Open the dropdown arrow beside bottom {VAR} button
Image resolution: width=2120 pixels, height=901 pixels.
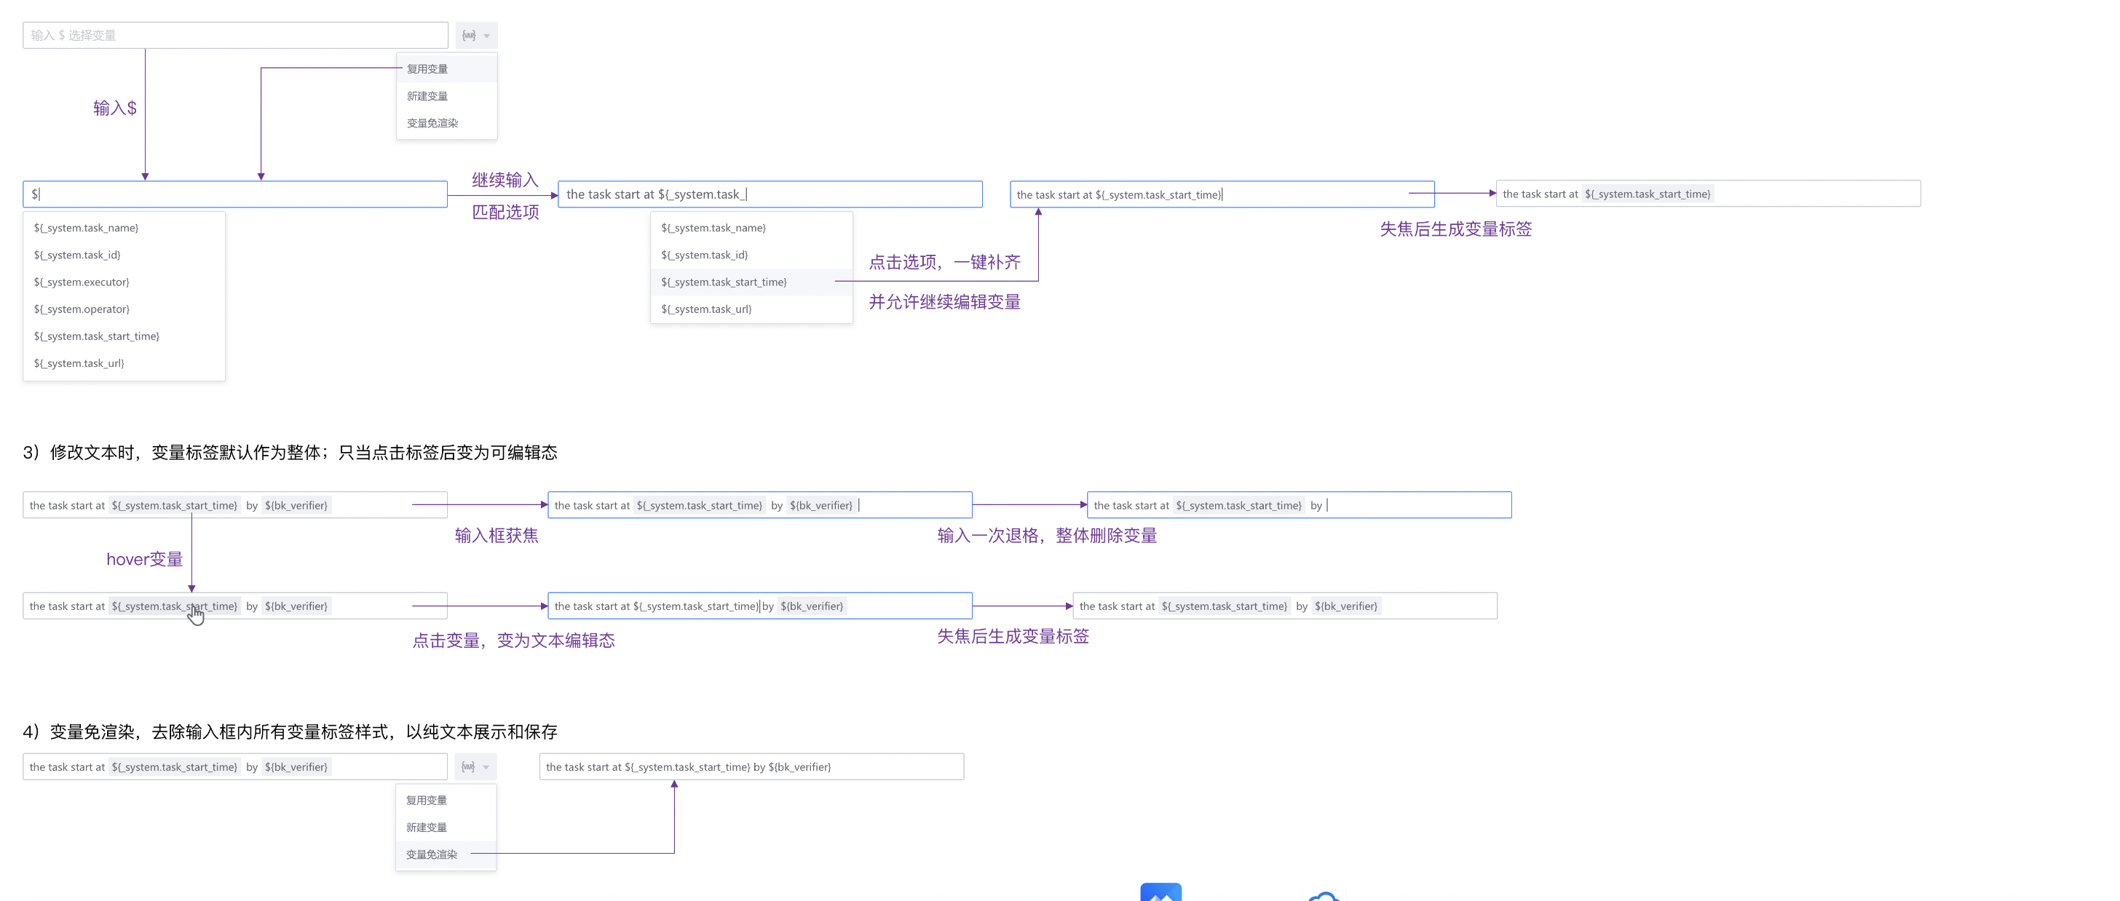(487, 766)
